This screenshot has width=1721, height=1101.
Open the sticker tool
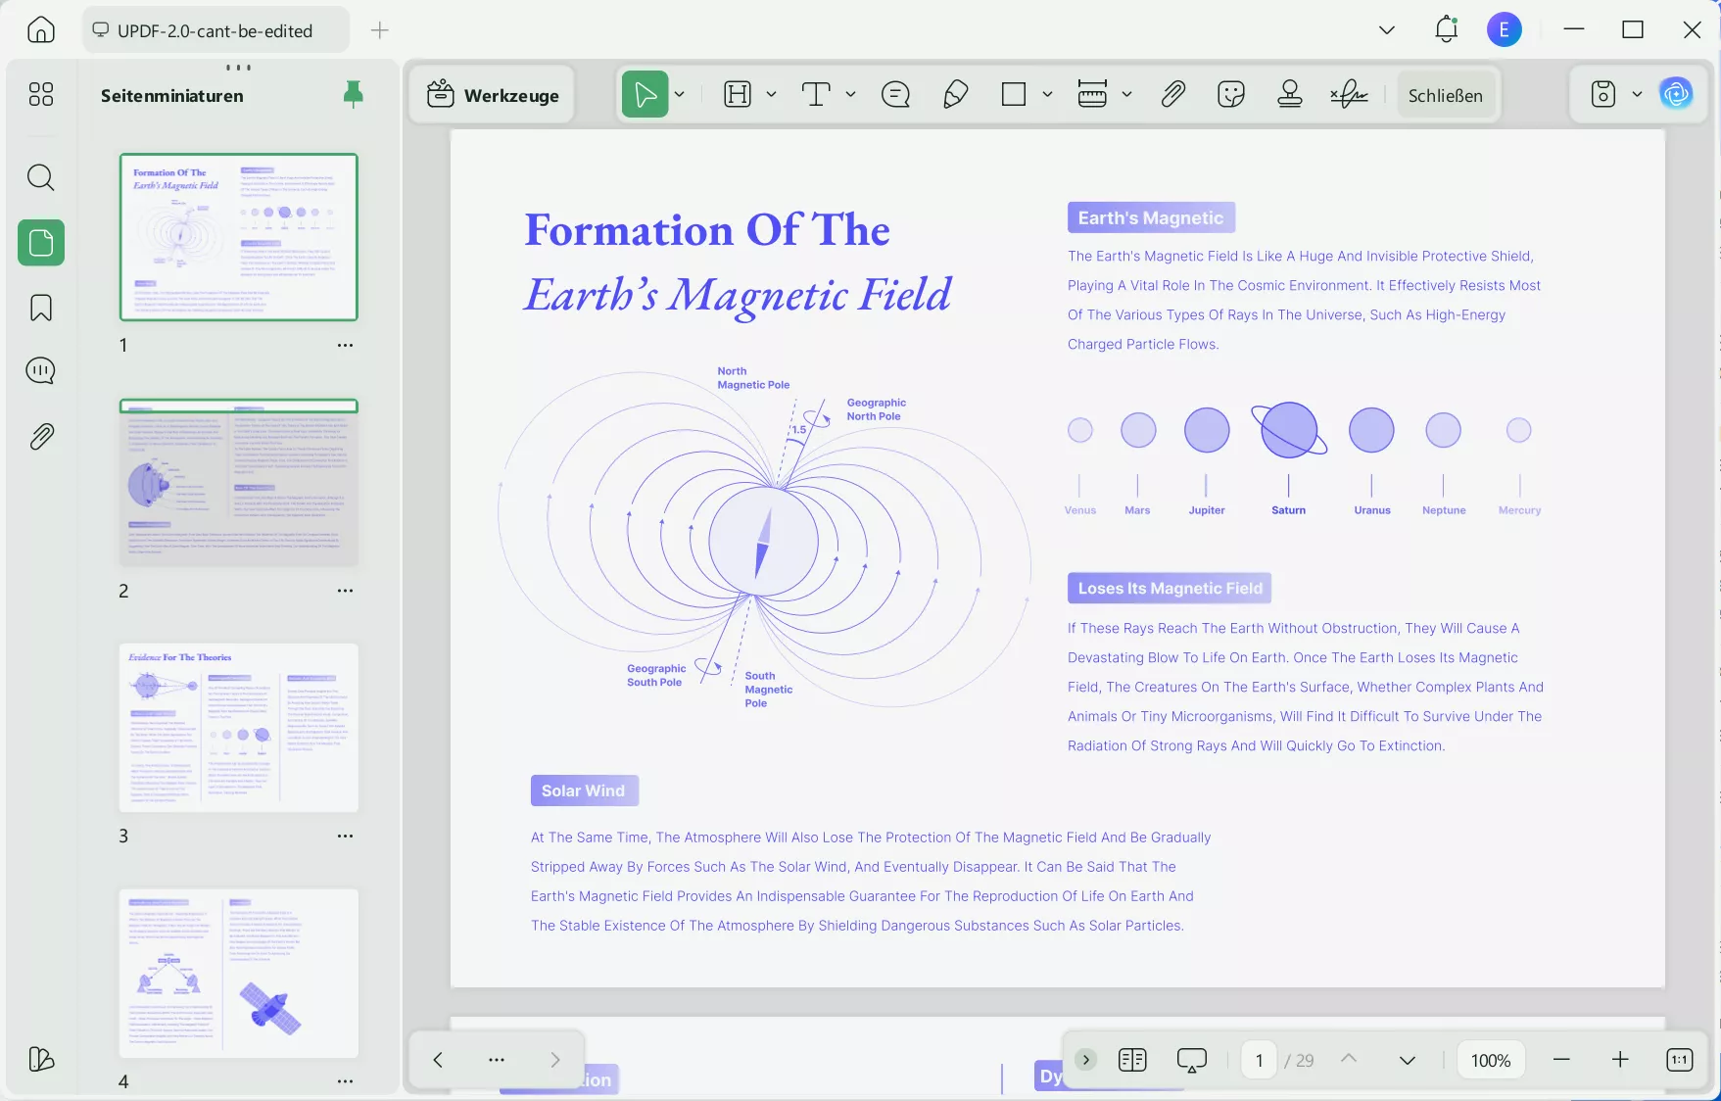1231,94
